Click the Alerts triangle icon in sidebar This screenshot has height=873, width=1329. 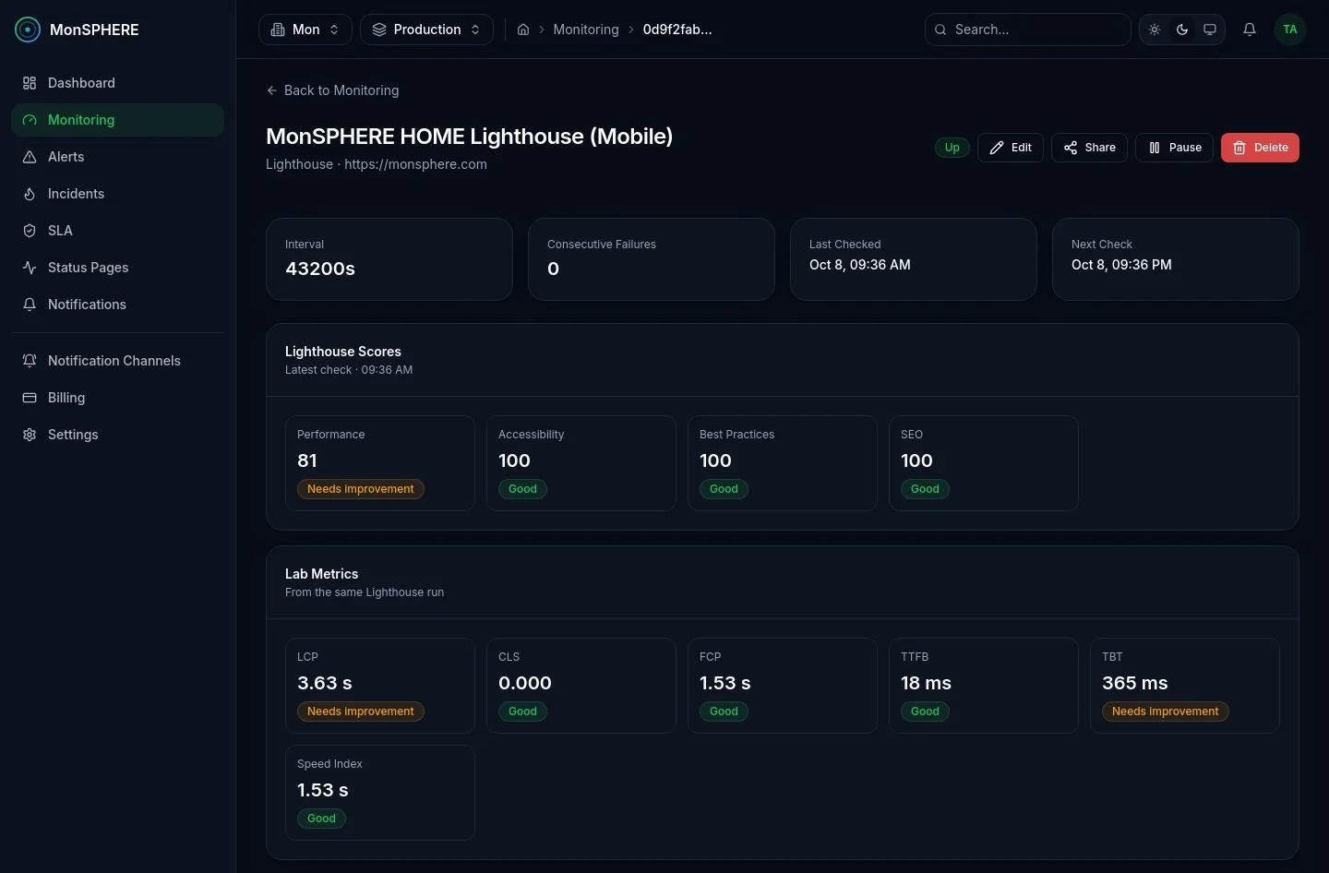tap(30, 157)
